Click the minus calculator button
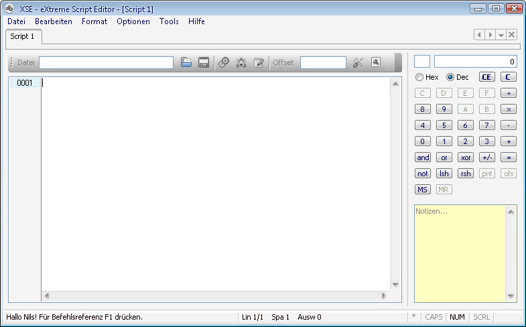This screenshot has height=327, width=526. point(508,125)
